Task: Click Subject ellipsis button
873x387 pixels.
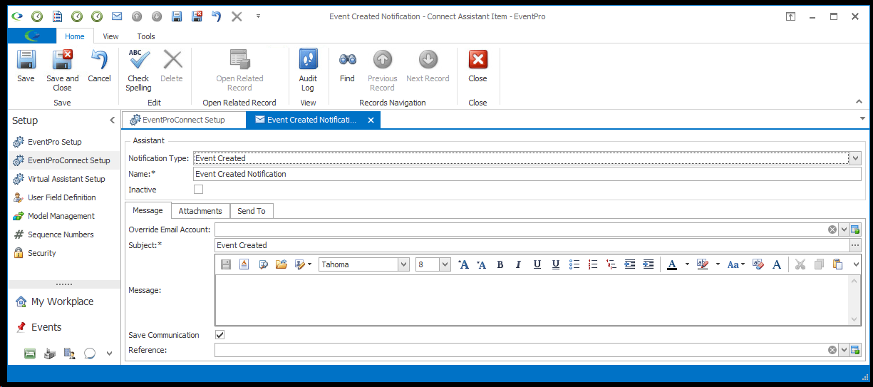Action: coord(855,245)
